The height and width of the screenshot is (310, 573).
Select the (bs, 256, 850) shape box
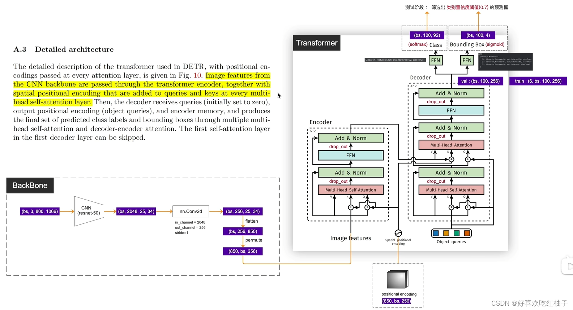coord(243,231)
